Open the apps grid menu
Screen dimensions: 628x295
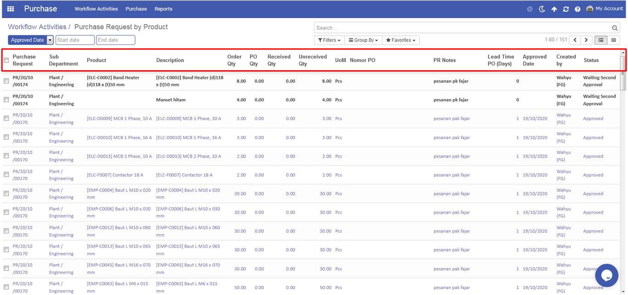tap(10, 9)
